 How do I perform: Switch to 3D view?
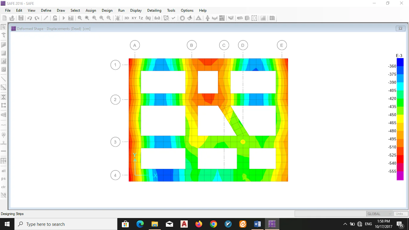127,18
